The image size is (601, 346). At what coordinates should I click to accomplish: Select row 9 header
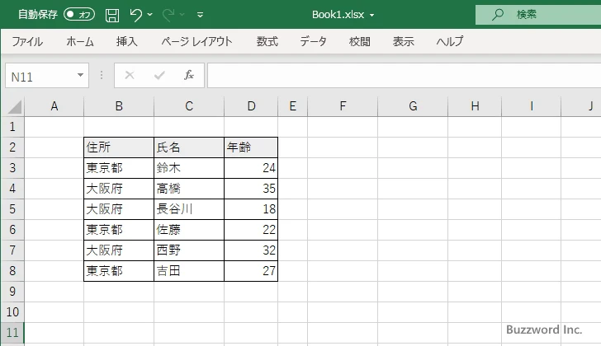[x=12, y=292]
